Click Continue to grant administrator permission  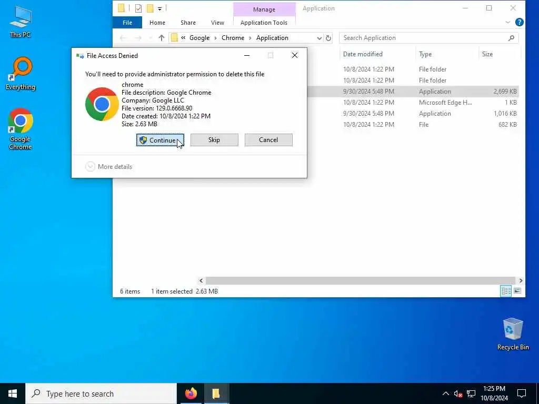(x=160, y=140)
